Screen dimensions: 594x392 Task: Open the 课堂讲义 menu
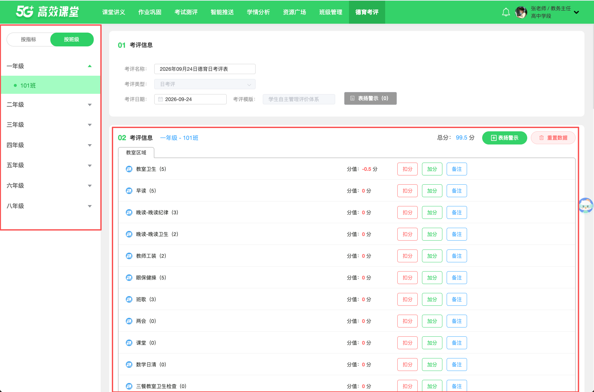113,12
